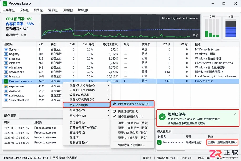Click the 操作日志 horizontal scrollbar
The height and width of the screenshot is (161, 241).
click(x=27, y=151)
